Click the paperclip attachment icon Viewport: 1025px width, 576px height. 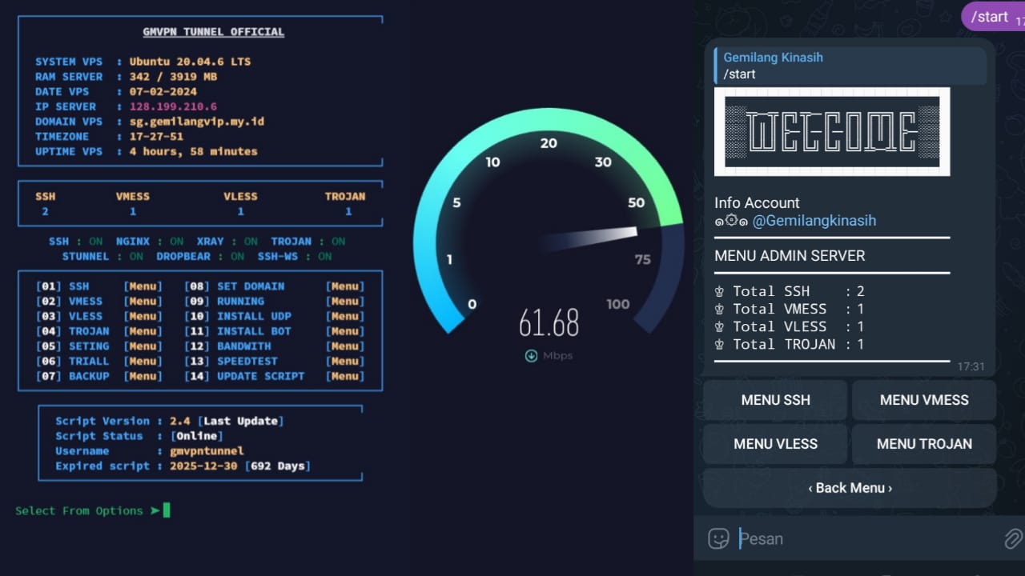point(1013,538)
